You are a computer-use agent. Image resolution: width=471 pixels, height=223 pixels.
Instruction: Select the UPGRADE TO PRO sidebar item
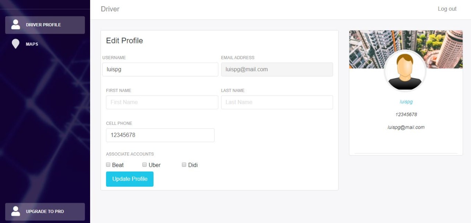[x=45, y=212]
